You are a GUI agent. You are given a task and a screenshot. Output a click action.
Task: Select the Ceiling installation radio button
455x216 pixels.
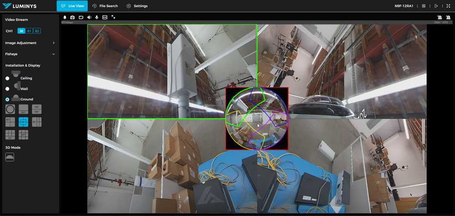coord(7,78)
